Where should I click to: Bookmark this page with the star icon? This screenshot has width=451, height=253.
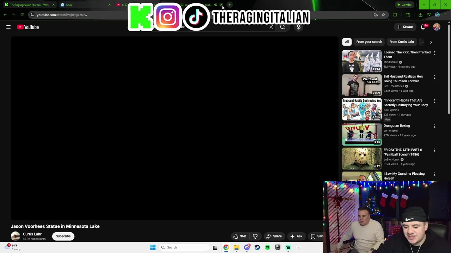pos(383,15)
